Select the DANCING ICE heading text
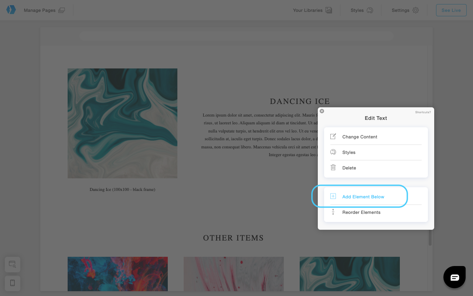The width and height of the screenshot is (473, 296). pyautogui.click(x=299, y=101)
